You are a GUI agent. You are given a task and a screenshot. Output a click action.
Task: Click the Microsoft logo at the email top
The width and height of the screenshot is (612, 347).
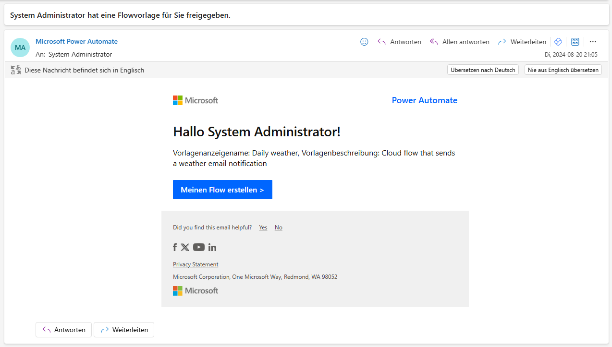195,100
